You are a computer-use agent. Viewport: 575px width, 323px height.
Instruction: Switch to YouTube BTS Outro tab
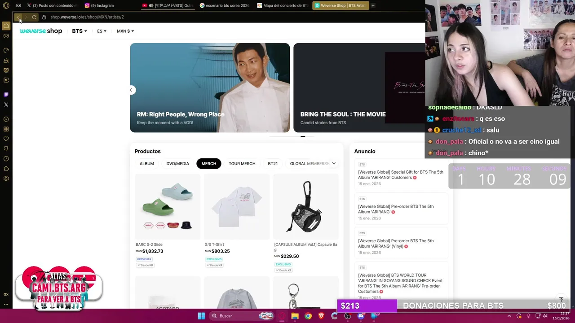[167, 5]
